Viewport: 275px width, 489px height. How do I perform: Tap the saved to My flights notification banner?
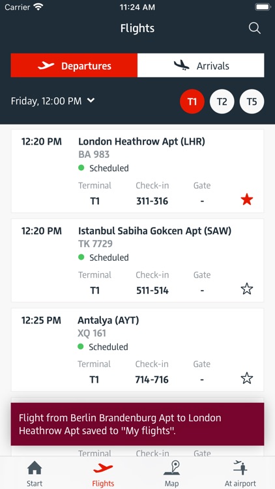137,424
